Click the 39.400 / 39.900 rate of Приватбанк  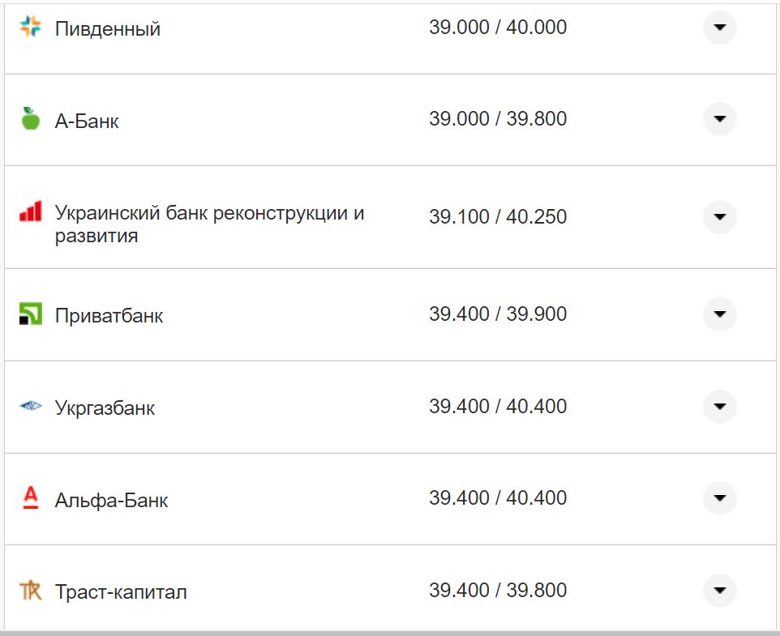[x=499, y=314]
